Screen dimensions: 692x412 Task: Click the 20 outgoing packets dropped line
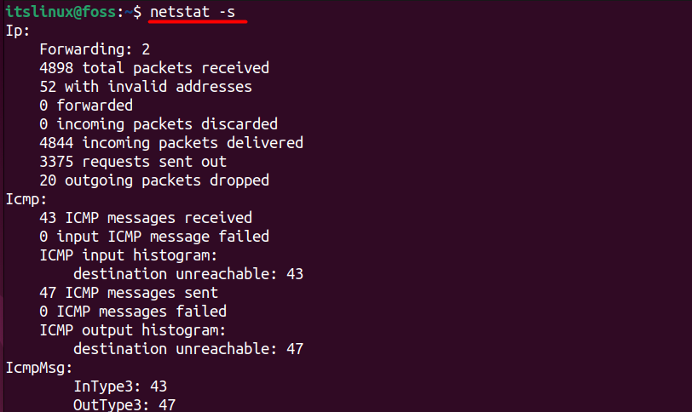tap(154, 180)
